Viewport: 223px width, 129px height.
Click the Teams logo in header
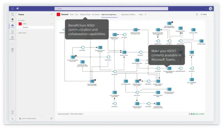18,9
